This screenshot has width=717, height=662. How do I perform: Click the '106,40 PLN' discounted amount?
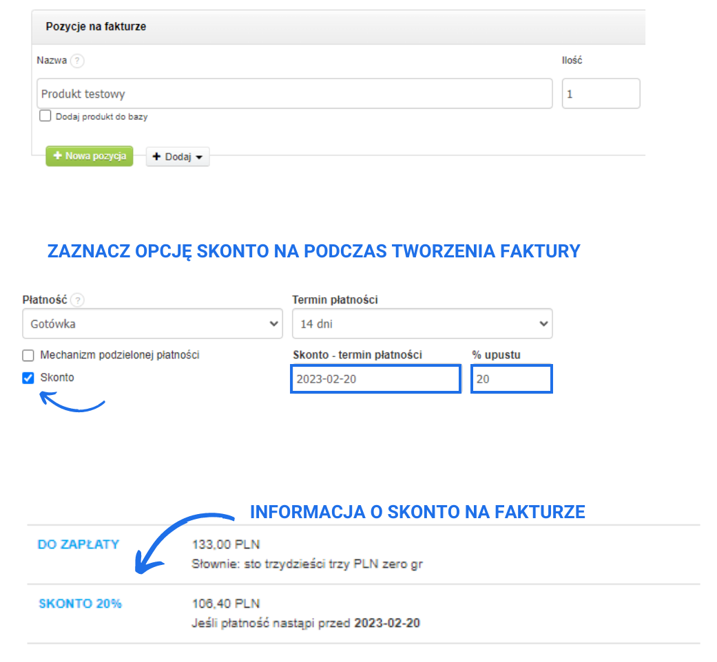coord(226,604)
